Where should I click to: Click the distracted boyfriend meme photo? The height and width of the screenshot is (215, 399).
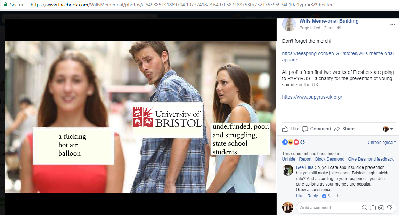pos(140,117)
